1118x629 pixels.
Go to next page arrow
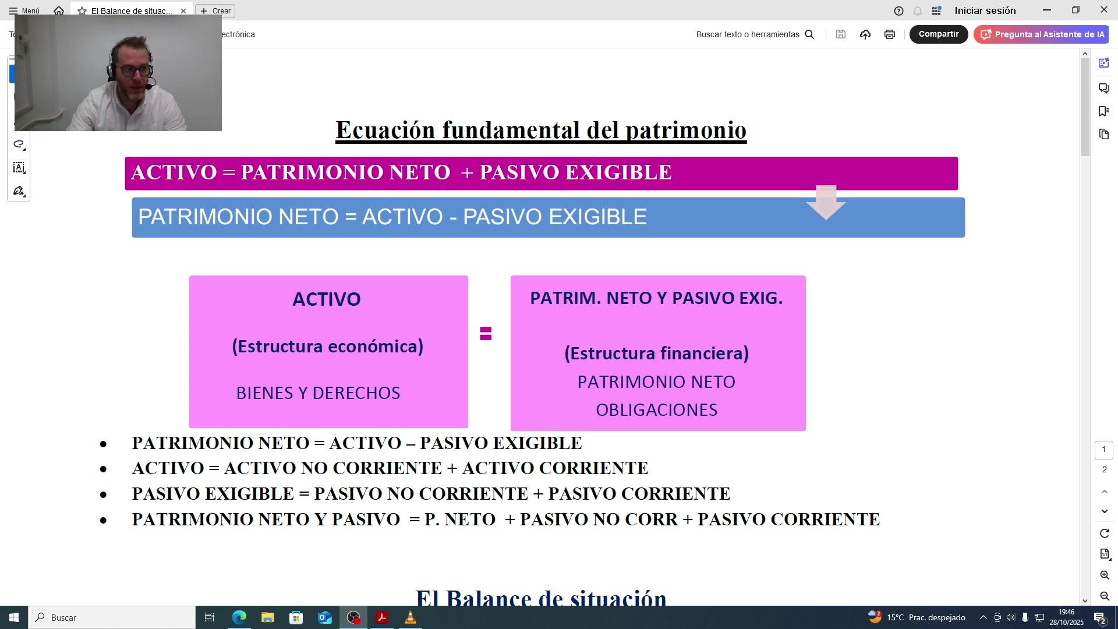(1104, 511)
